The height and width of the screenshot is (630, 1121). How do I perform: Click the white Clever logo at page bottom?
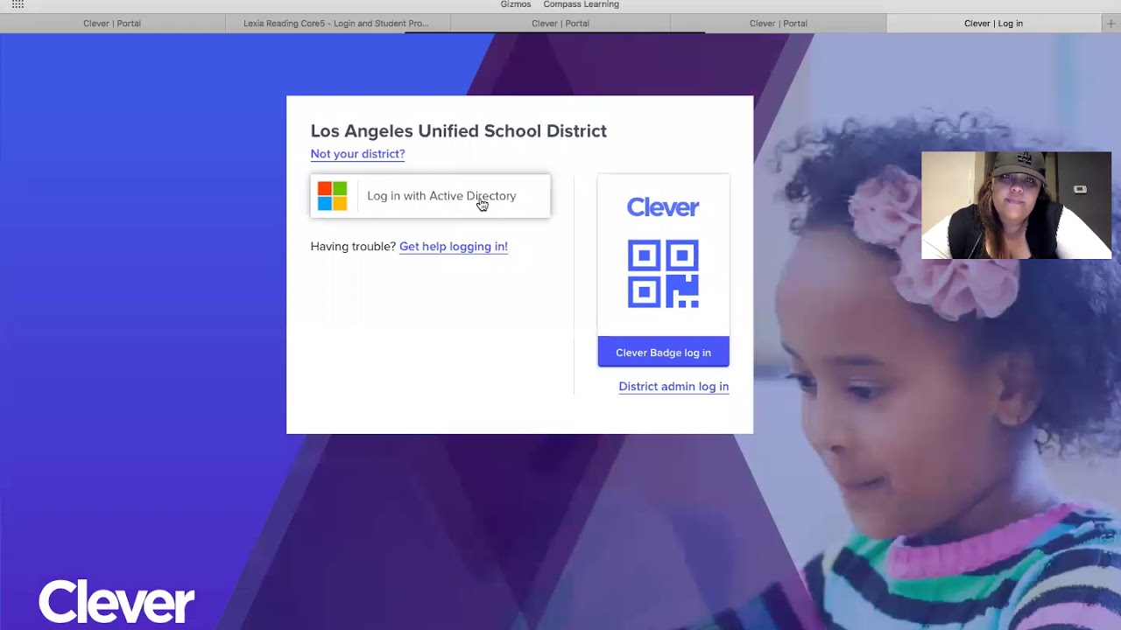click(116, 601)
